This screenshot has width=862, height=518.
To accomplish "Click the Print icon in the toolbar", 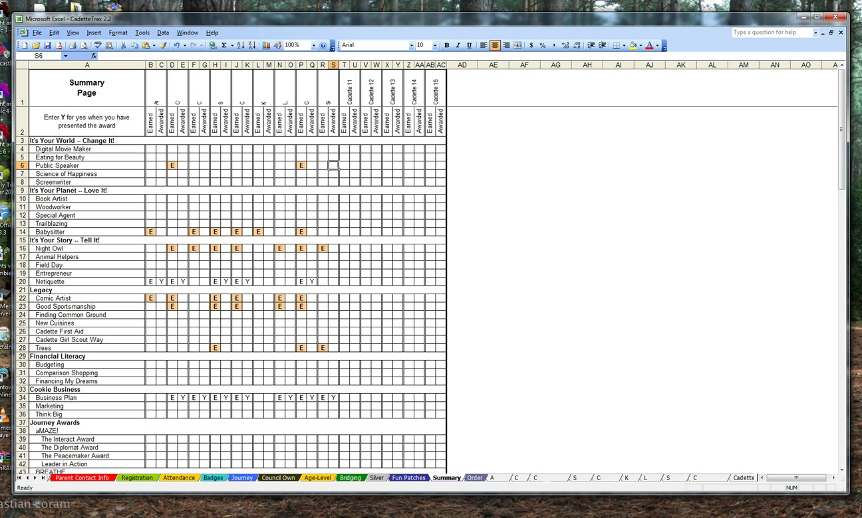I will point(72,46).
